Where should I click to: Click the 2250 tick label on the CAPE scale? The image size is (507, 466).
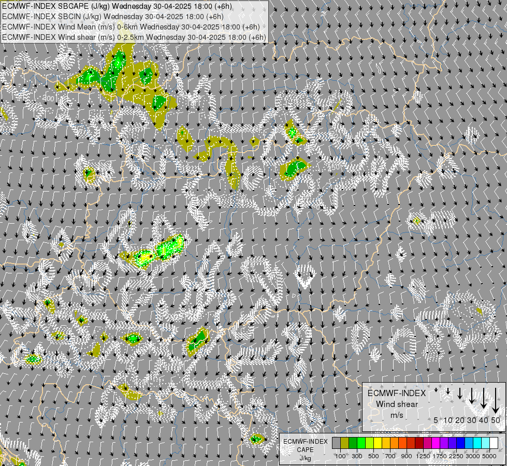coord(456,456)
